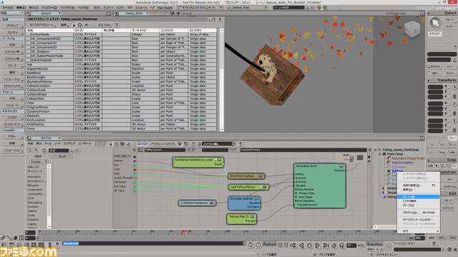The width and height of the screenshot is (458, 257).
Task: Click the Simulation Root node title
Action: [306, 166]
